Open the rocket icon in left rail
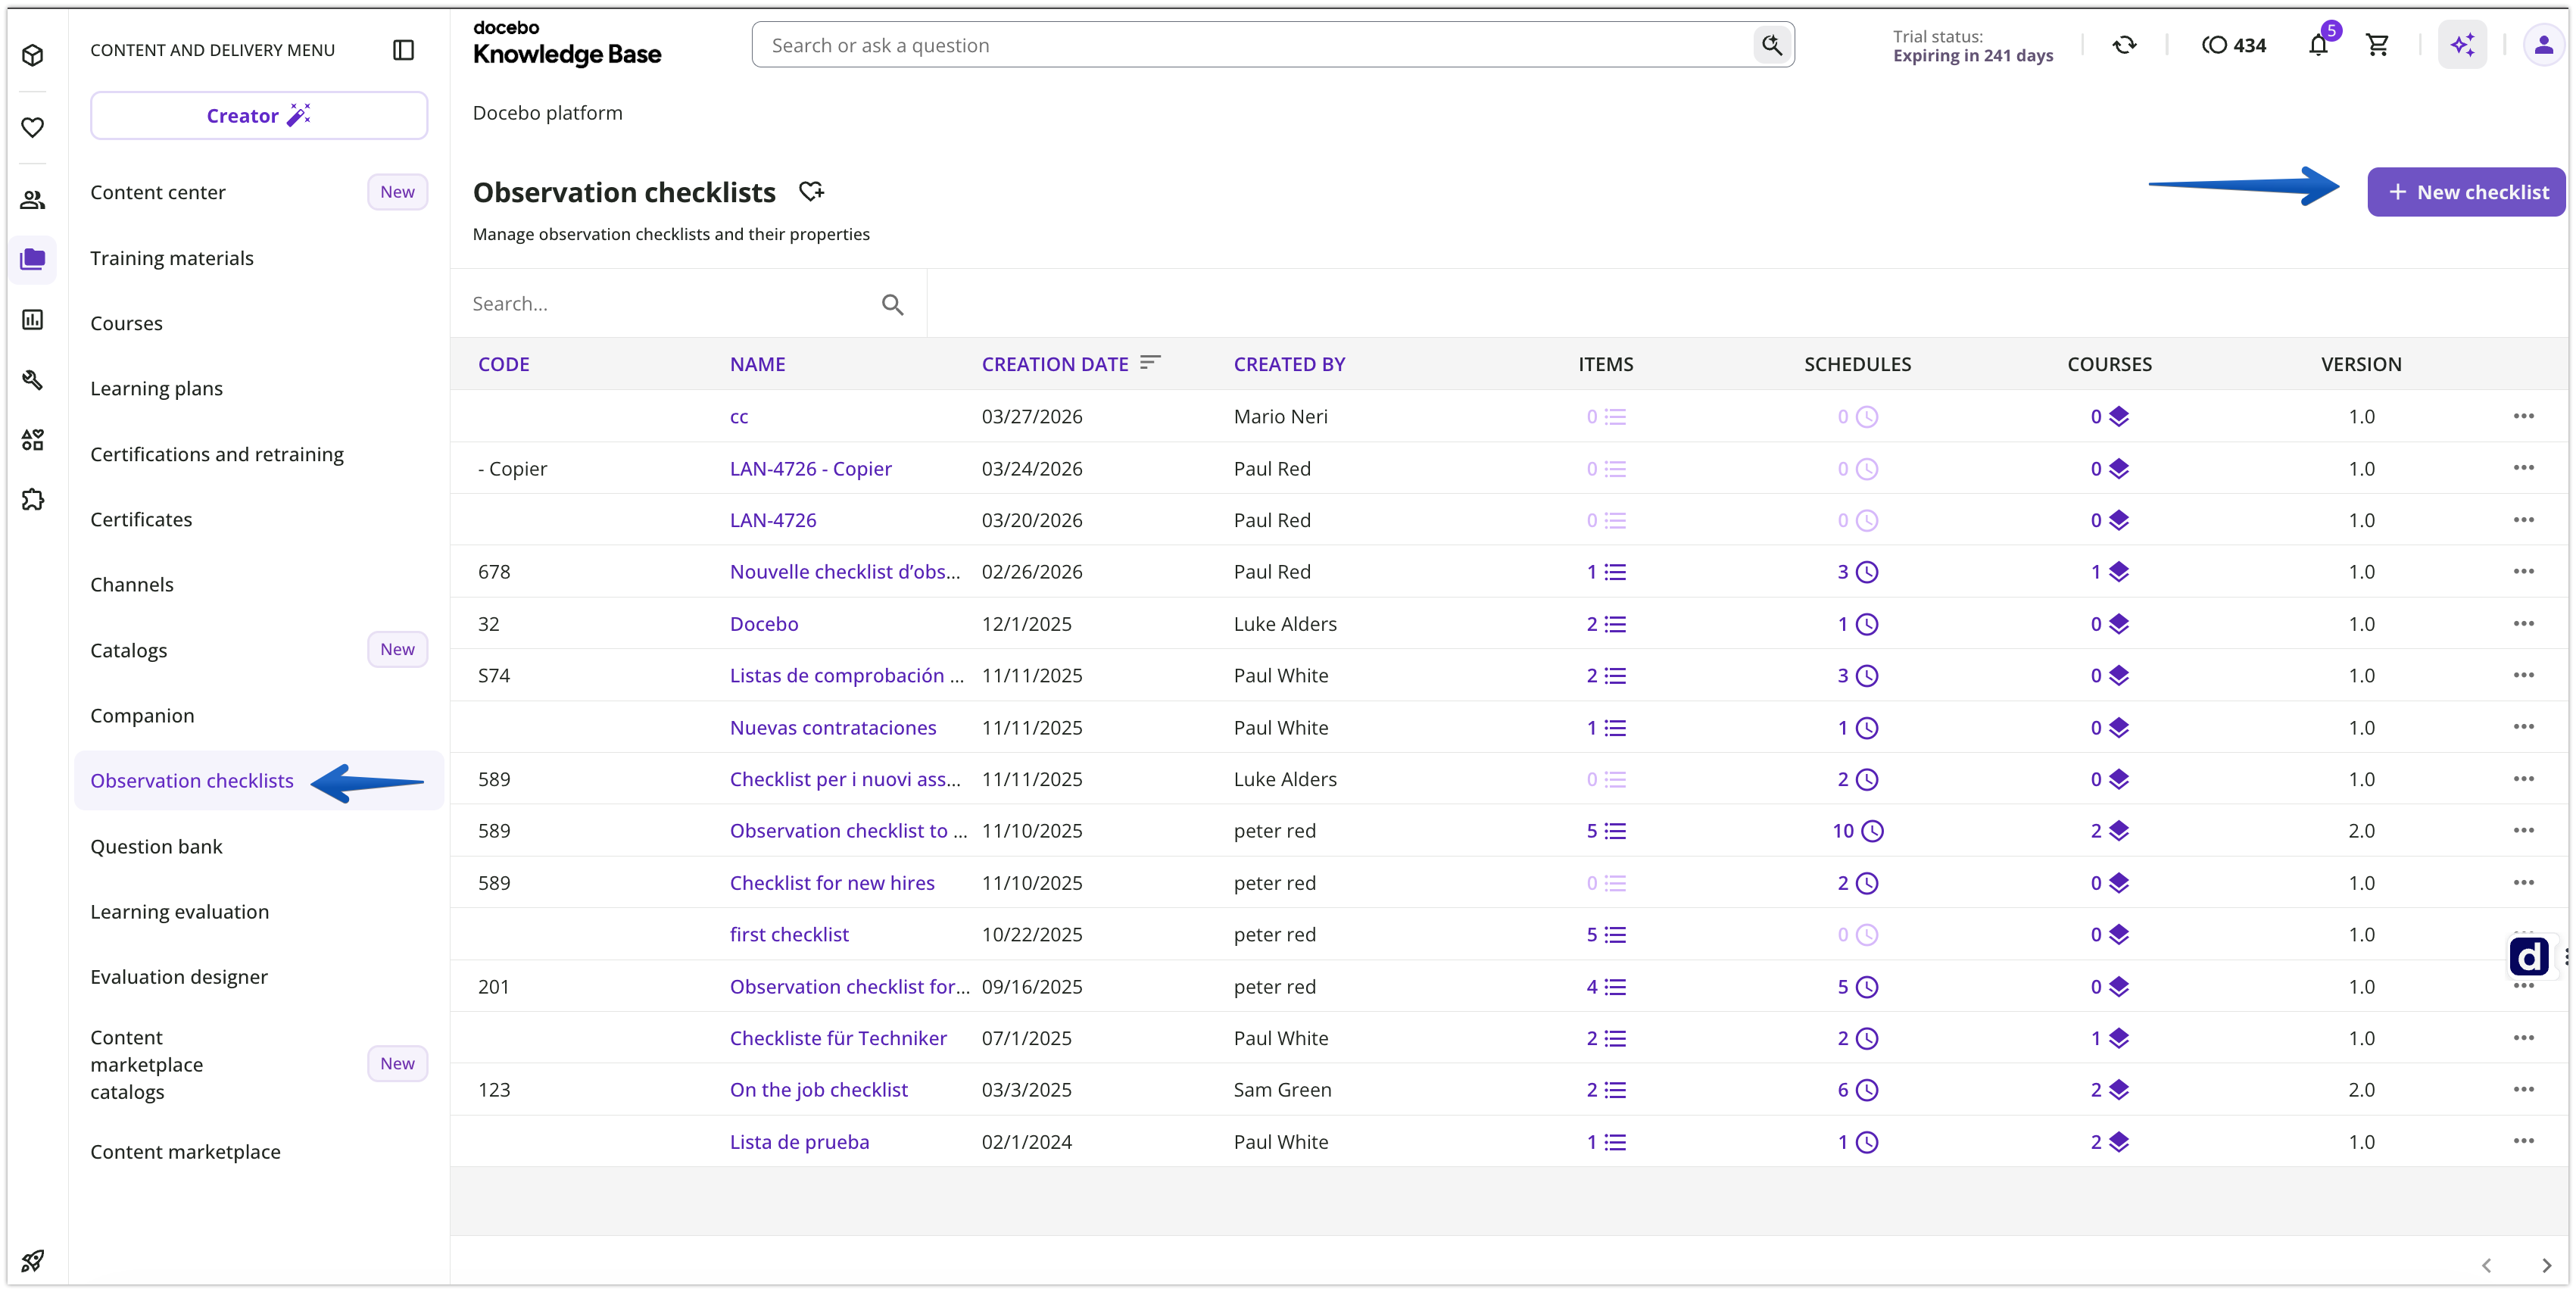Screen dimensions: 2576x1292 click(x=33, y=1260)
